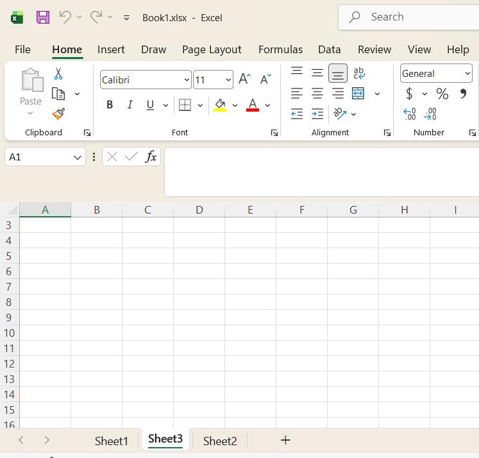
Task: Set Middle Align vertical alignment
Action: pos(317,73)
